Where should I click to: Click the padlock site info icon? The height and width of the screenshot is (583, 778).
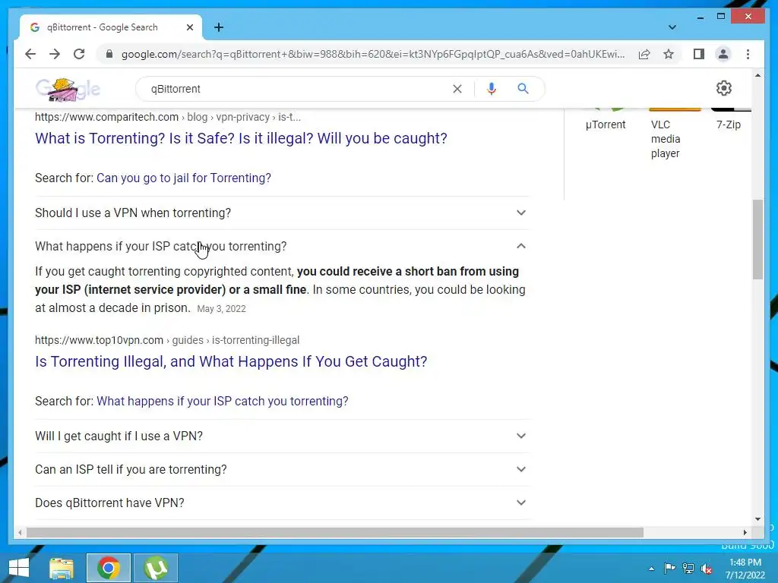(x=109, y=54)
